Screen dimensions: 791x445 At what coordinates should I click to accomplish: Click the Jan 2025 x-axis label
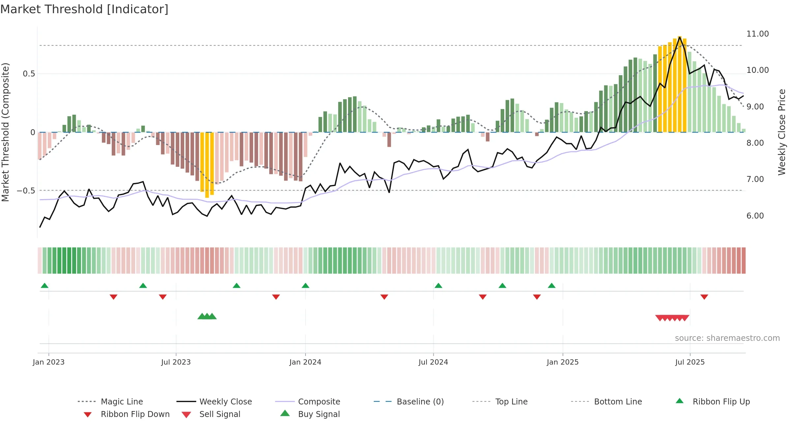(563, 362)
